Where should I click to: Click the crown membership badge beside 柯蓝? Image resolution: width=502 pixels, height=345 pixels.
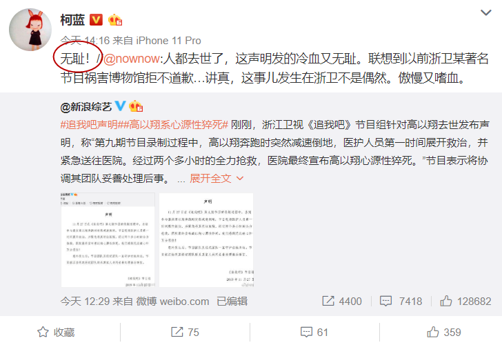coord(115,20)
